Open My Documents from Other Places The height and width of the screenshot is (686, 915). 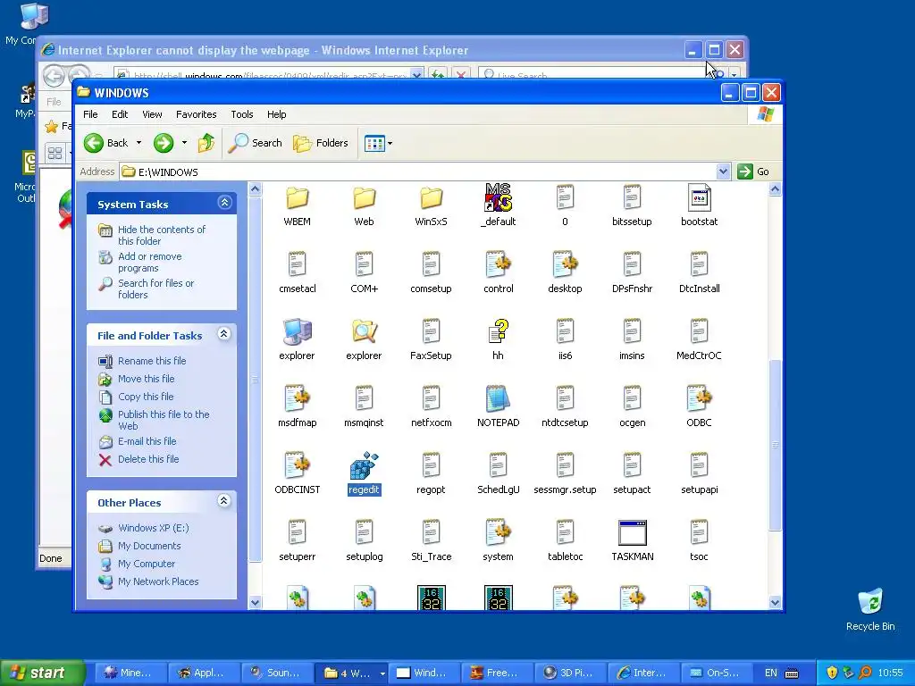coord(149,546)
